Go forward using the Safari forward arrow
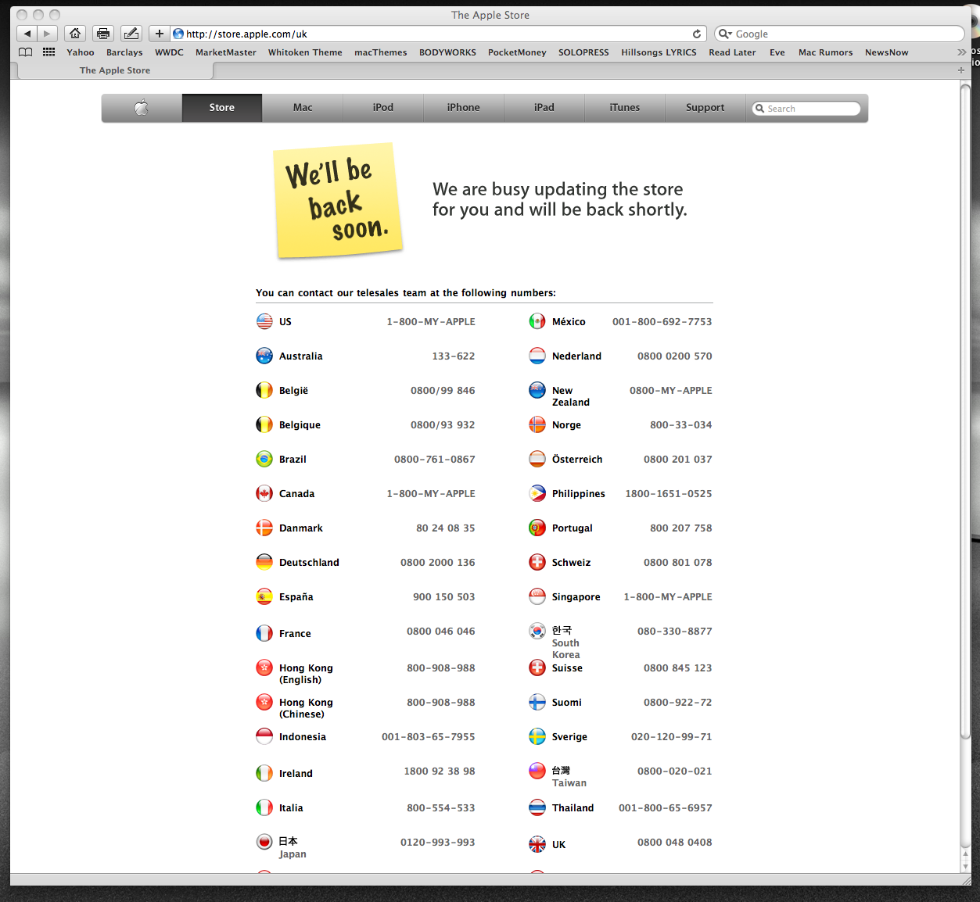 (x=47, y=34)
